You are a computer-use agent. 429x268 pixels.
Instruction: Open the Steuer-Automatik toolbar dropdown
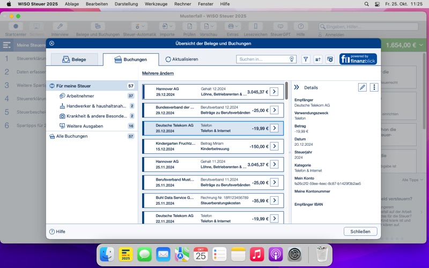pyautogui.click(x=139, y=29)
